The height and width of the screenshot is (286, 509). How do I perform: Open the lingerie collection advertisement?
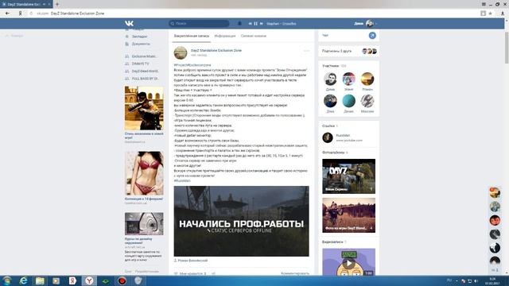pos(144,173)
